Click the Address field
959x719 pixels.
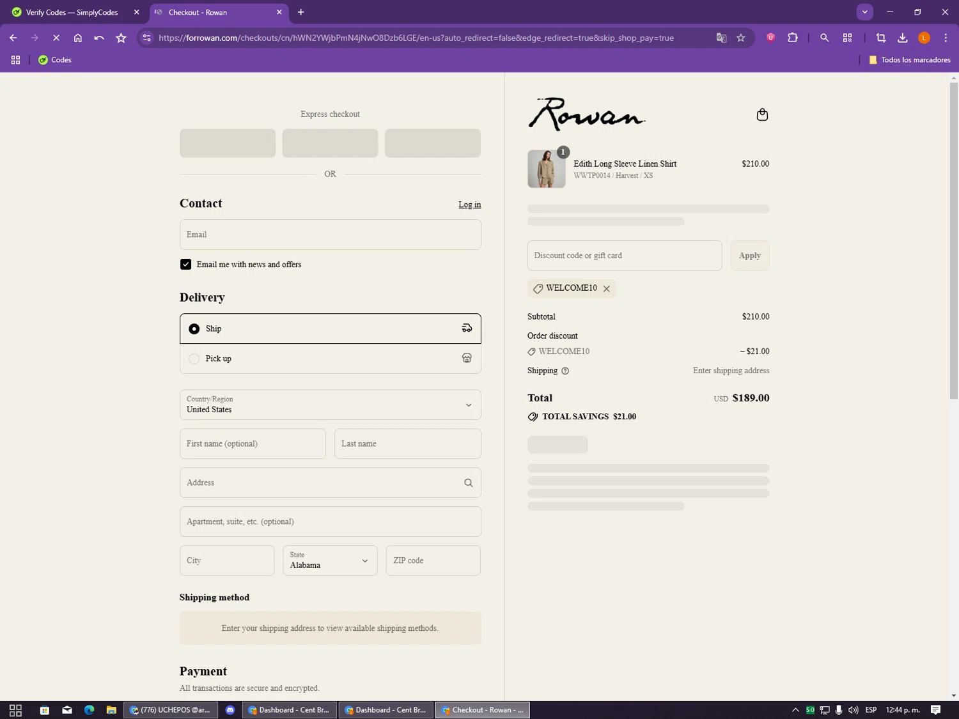[x=331, y=483]
